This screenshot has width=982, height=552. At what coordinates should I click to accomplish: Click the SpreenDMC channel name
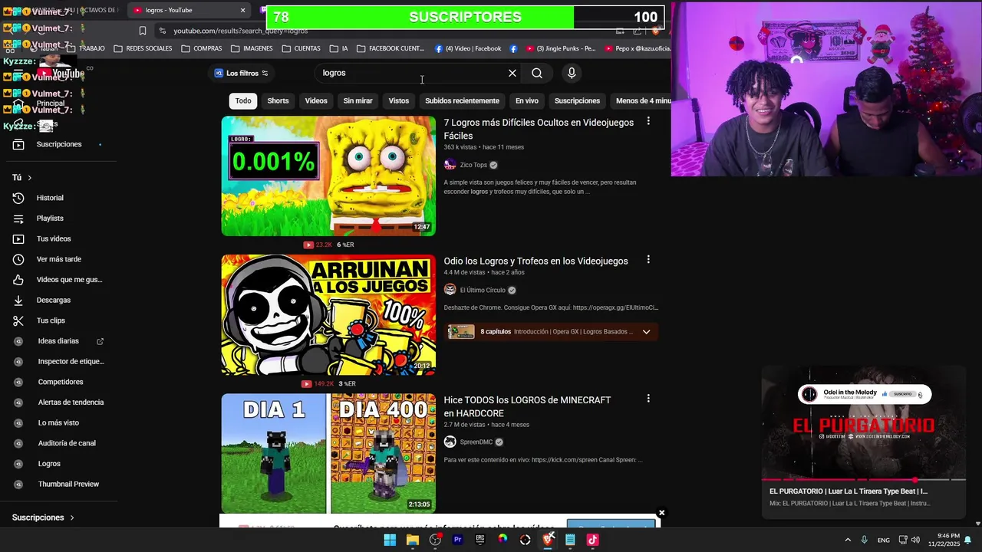pos(476,442)
